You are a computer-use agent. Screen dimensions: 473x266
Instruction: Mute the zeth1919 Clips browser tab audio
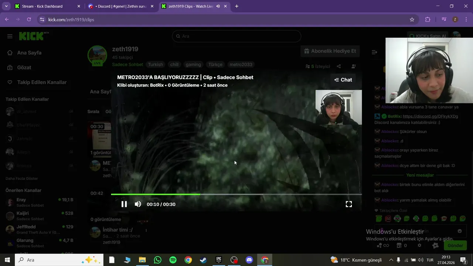click(x=218, y=6)
